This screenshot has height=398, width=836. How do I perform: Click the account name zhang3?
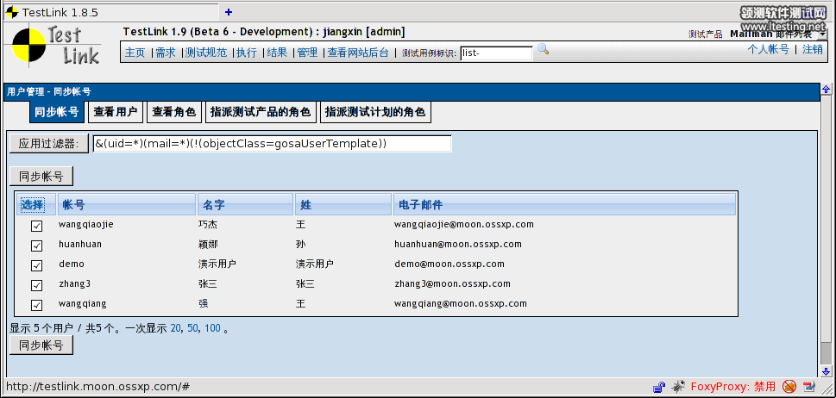tap(74, 283)
